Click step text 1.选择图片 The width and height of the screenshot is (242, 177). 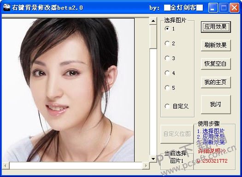[211, 131]
